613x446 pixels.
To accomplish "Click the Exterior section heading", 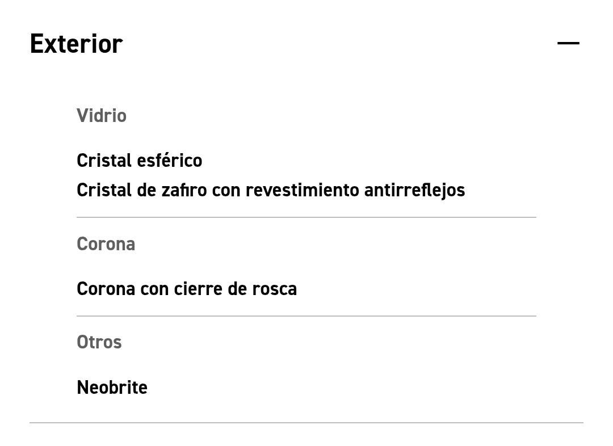I will tap(76, 44).
